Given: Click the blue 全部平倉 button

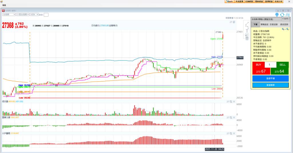Looking at the screenshot, I should pyautogui.click(x=270, y=78).
